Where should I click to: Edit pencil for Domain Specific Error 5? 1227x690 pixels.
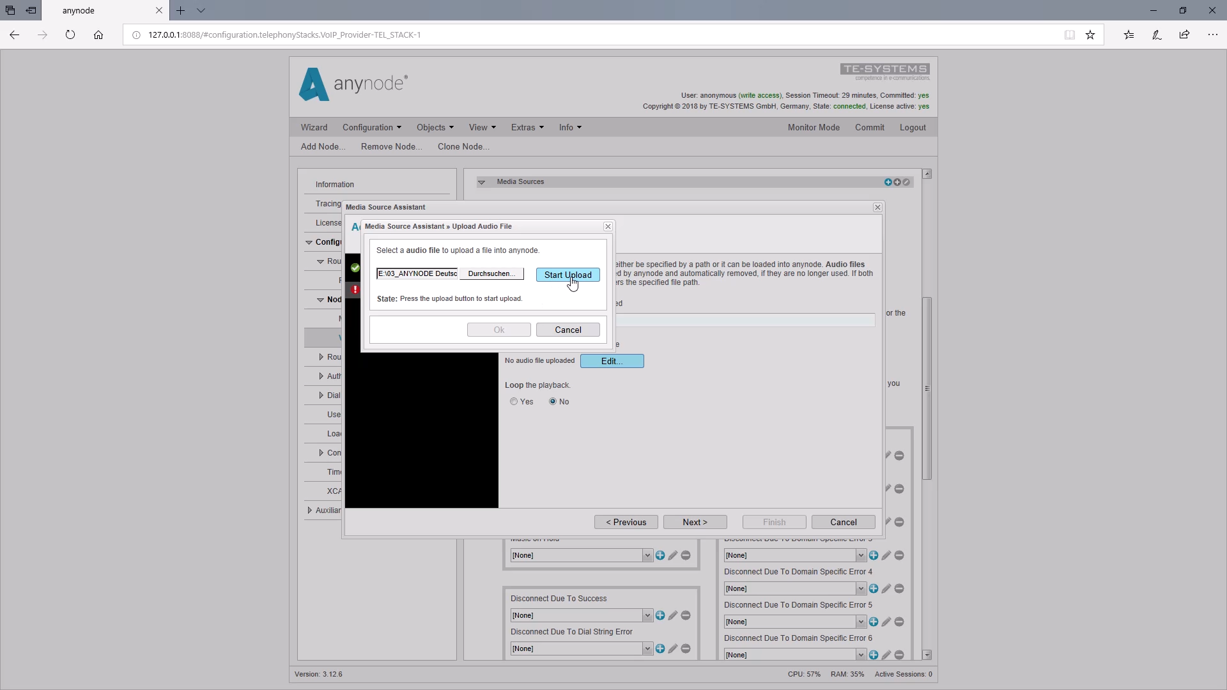click(886, 622)
